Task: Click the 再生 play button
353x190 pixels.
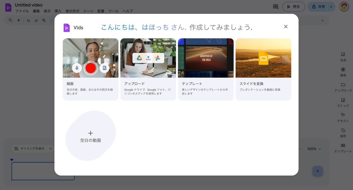Action: [x=294, y=7]
